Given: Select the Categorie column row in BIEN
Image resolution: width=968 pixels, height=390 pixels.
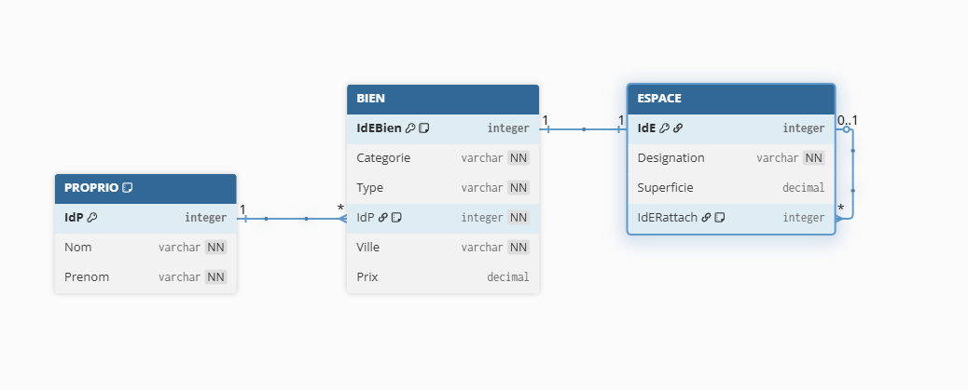Looking at the screenshot, I should pos(443,158).
